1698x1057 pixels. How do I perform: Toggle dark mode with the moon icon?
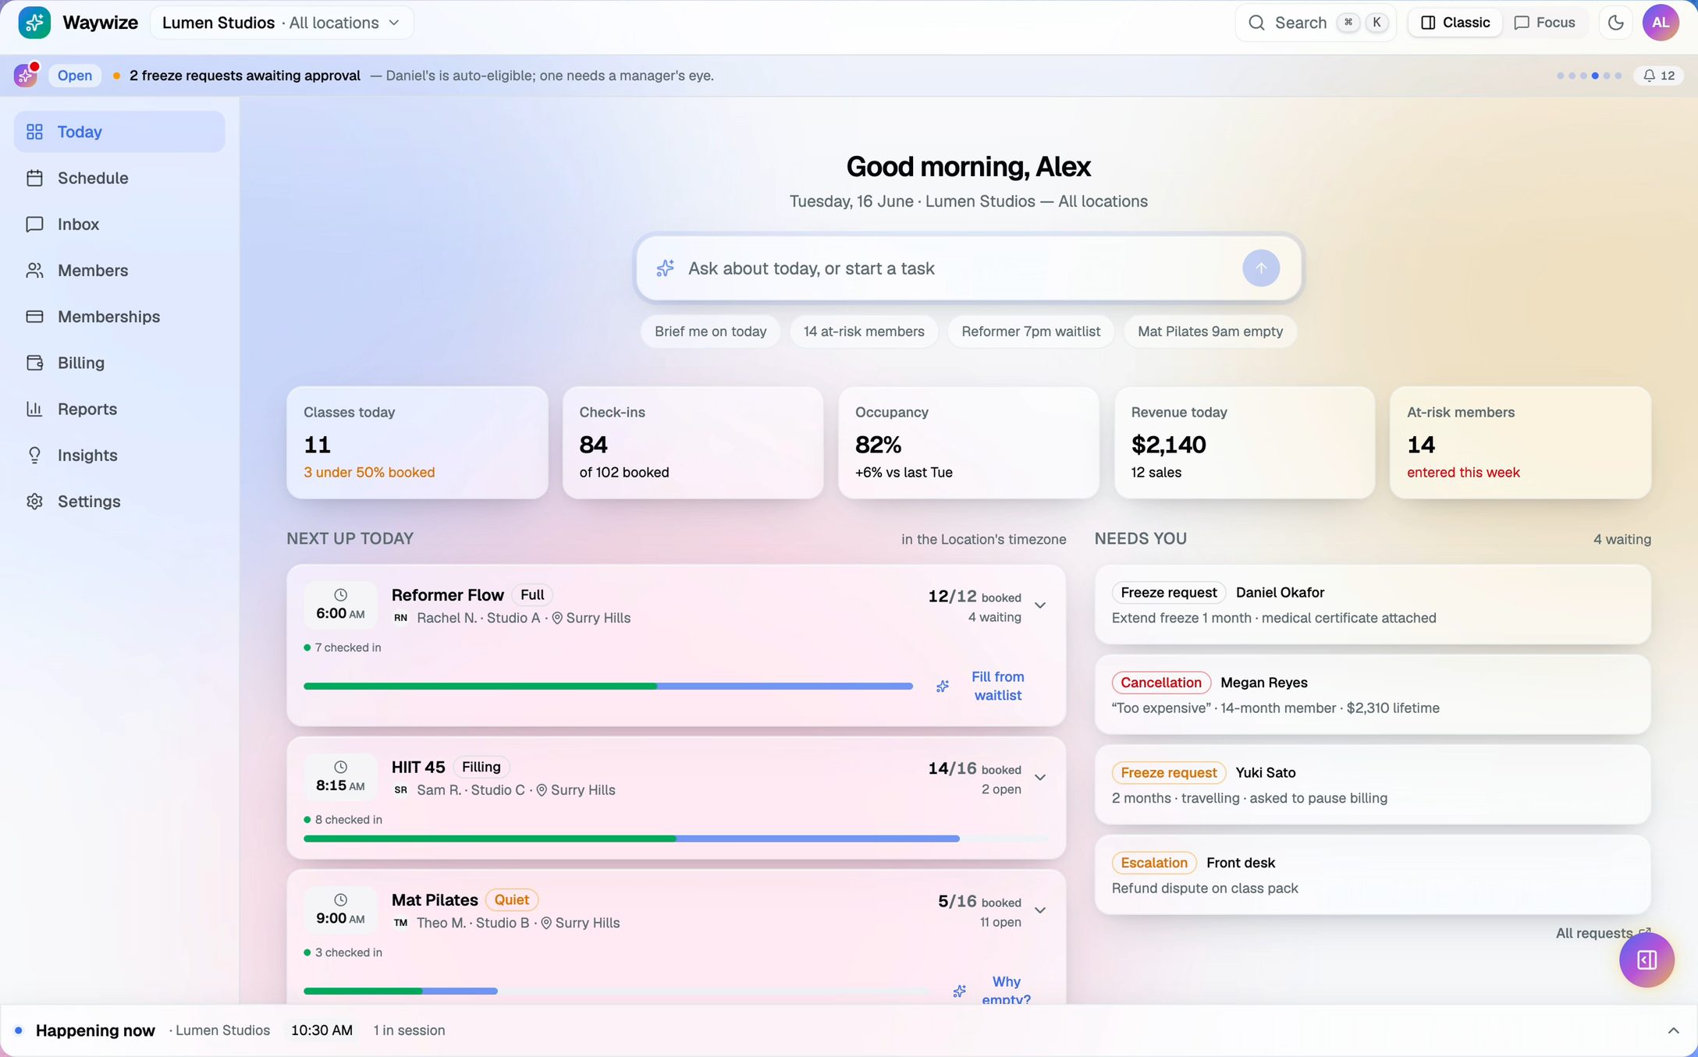[1615, 23]
